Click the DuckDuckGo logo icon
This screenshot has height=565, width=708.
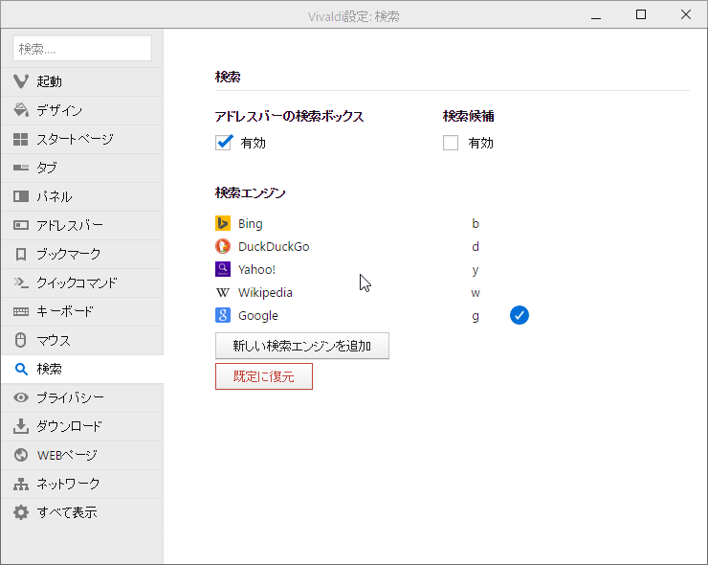pos(223,246)
